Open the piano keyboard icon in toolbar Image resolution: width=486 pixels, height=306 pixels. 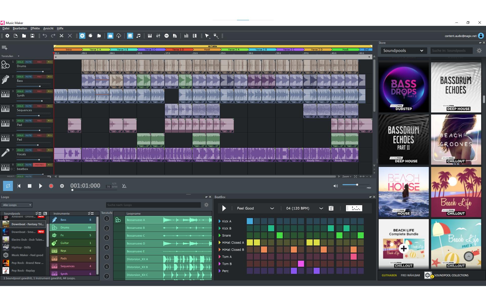[150, 36]
